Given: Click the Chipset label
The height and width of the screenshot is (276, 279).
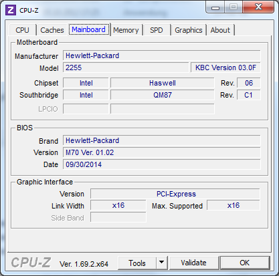Looking at the screenshot, I should point(46,83).
